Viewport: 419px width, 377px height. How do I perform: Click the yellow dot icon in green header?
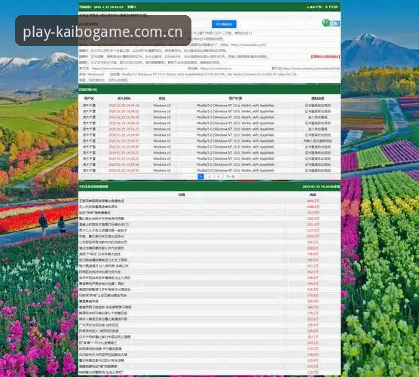(326, 7)
